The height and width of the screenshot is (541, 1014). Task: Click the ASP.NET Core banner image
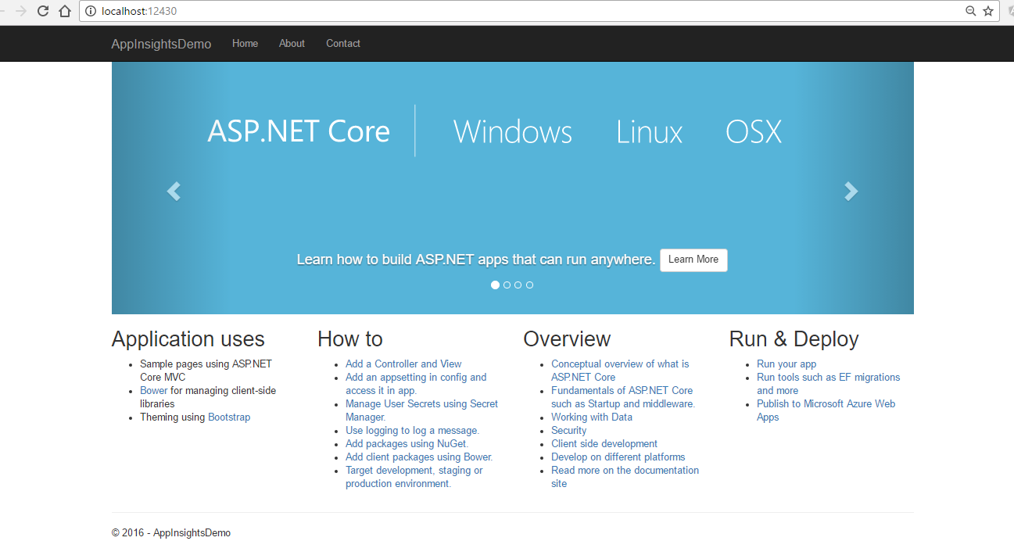tap(513, 188)
